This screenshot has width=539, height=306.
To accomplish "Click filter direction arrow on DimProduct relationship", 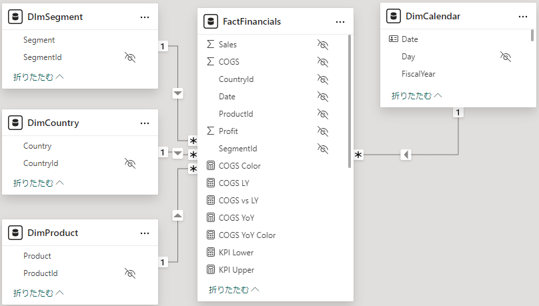I will (x=177, y=216).
